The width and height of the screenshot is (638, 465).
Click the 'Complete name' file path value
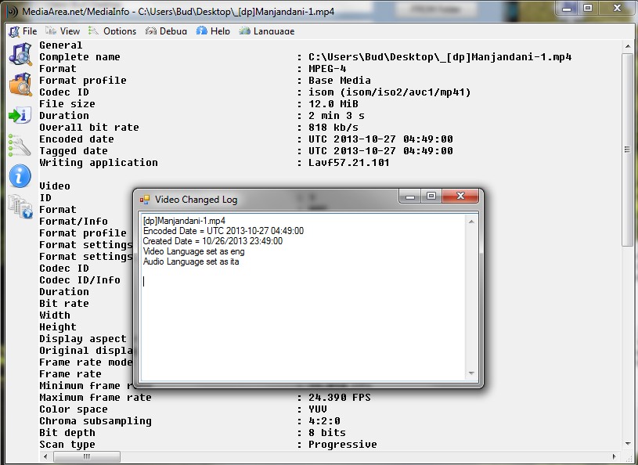click(440, 57)
